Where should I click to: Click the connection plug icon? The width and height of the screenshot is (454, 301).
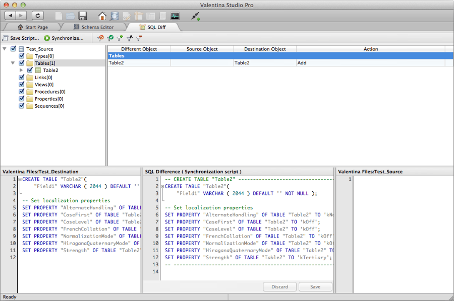196,16
